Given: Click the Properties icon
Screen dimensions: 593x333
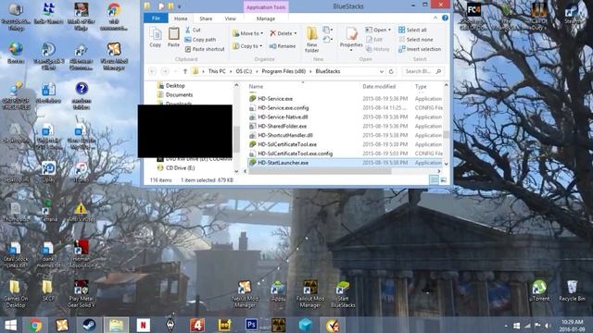Looking at the screenshot, I should [x=351, y=35].
